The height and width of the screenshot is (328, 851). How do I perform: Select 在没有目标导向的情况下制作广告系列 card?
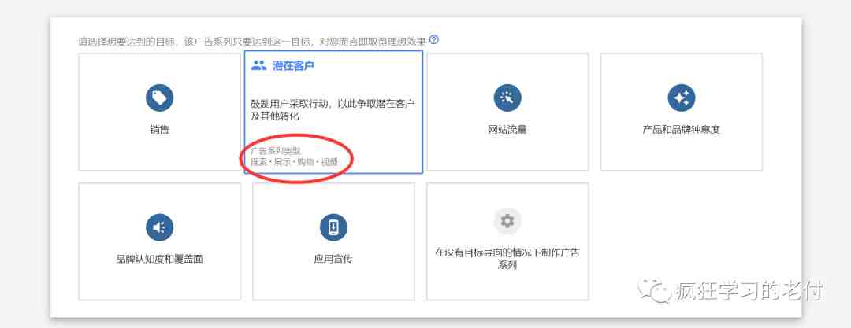507,241
